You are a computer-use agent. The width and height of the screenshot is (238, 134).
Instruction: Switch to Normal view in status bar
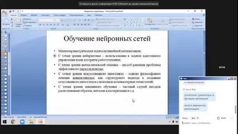[168, 117]
